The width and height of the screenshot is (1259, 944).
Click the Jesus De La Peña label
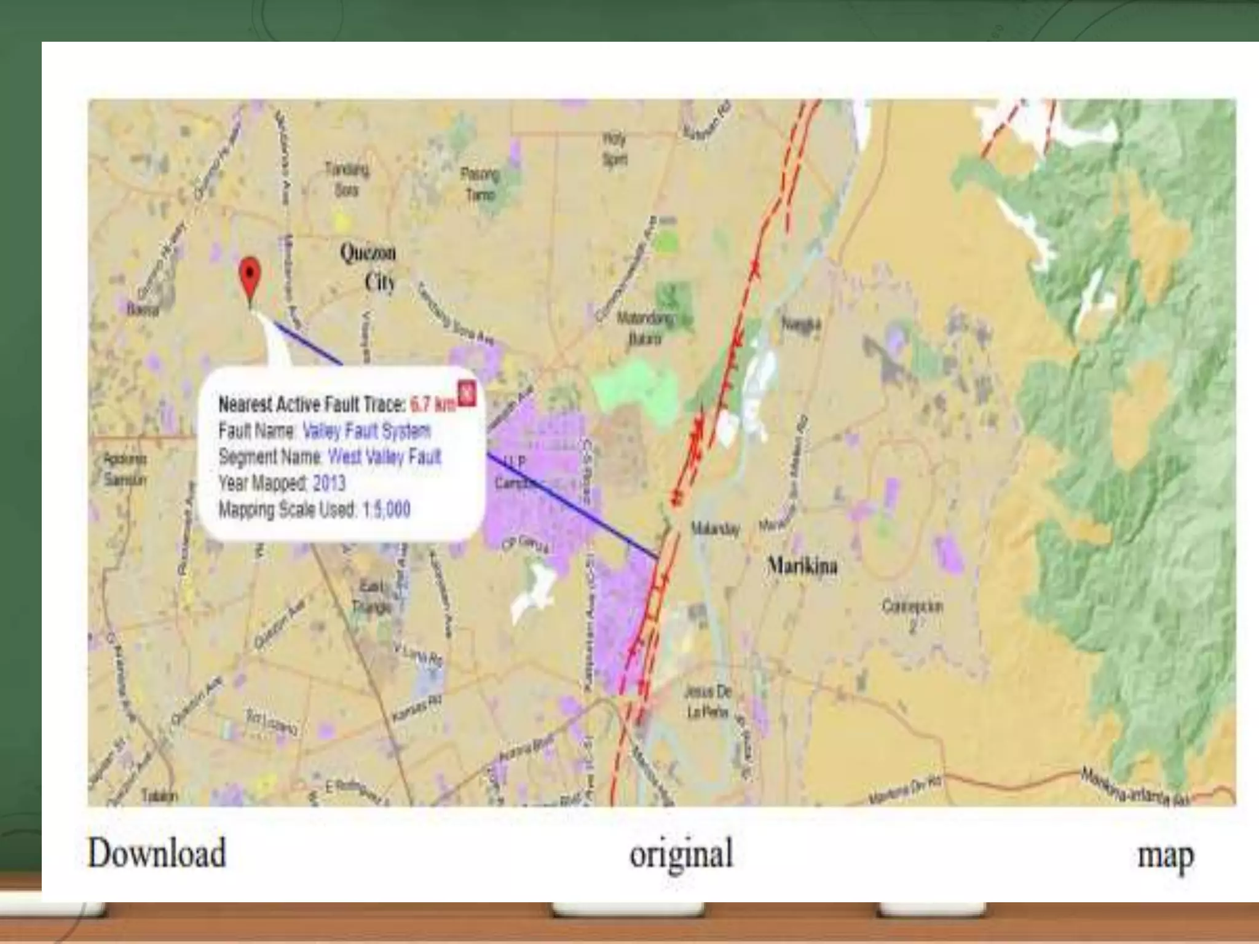706,702
